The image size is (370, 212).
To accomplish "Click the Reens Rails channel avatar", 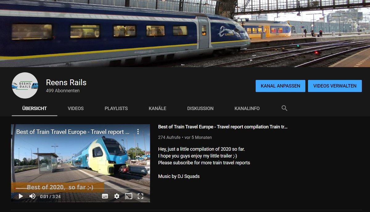I will coord(25,85).
